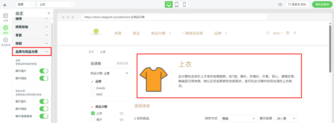This screenshot has width=334, height=123.
Task: Click the 進階搜尋 heading
Action: pos(142,106)
